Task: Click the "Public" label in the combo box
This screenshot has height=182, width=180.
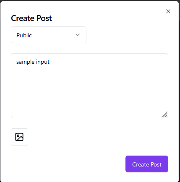Action: [24, 35]
